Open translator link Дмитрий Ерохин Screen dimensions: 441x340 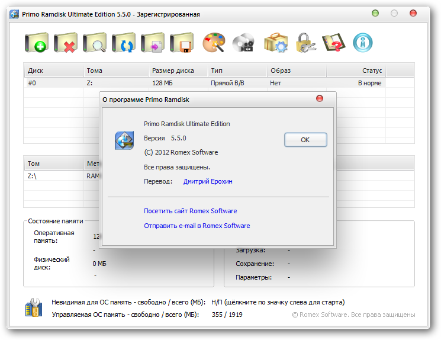click(208, 181)
